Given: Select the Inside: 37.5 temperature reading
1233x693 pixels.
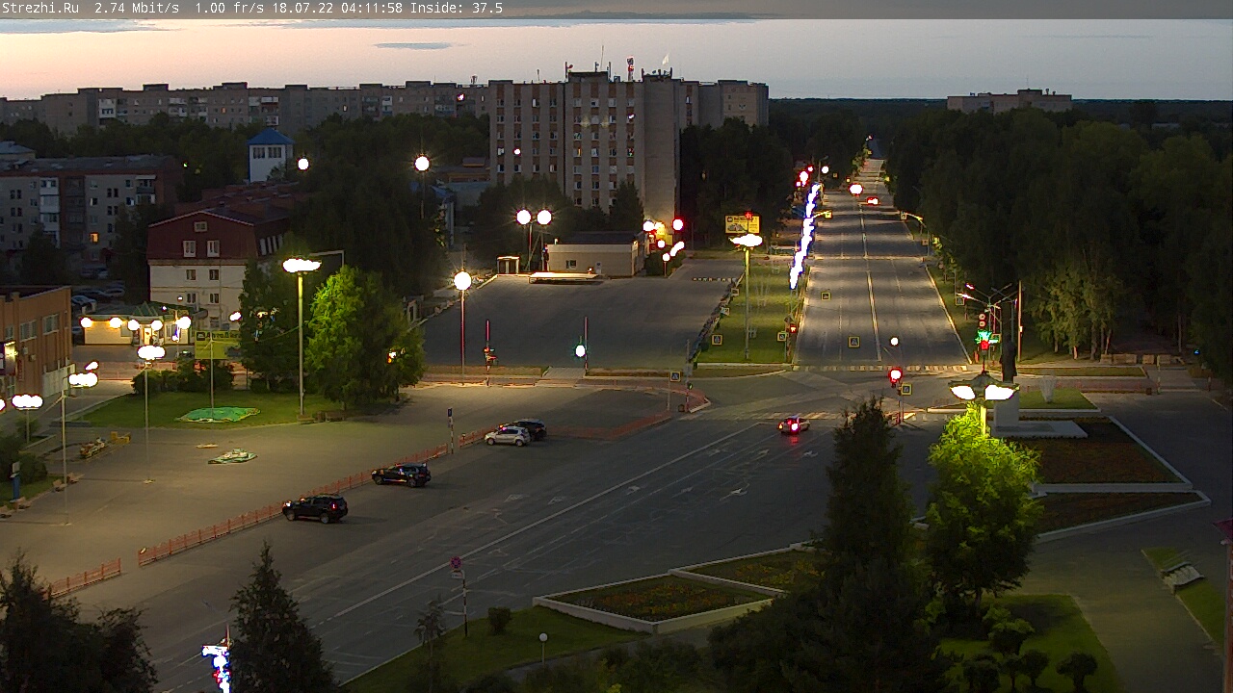Looking at the screenshot, I should (x=457, y=8).
